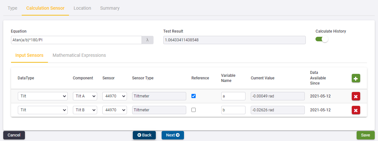Click the variable name field containing a
This screenshot has height=141, width=378.
[x=233, y=96]
